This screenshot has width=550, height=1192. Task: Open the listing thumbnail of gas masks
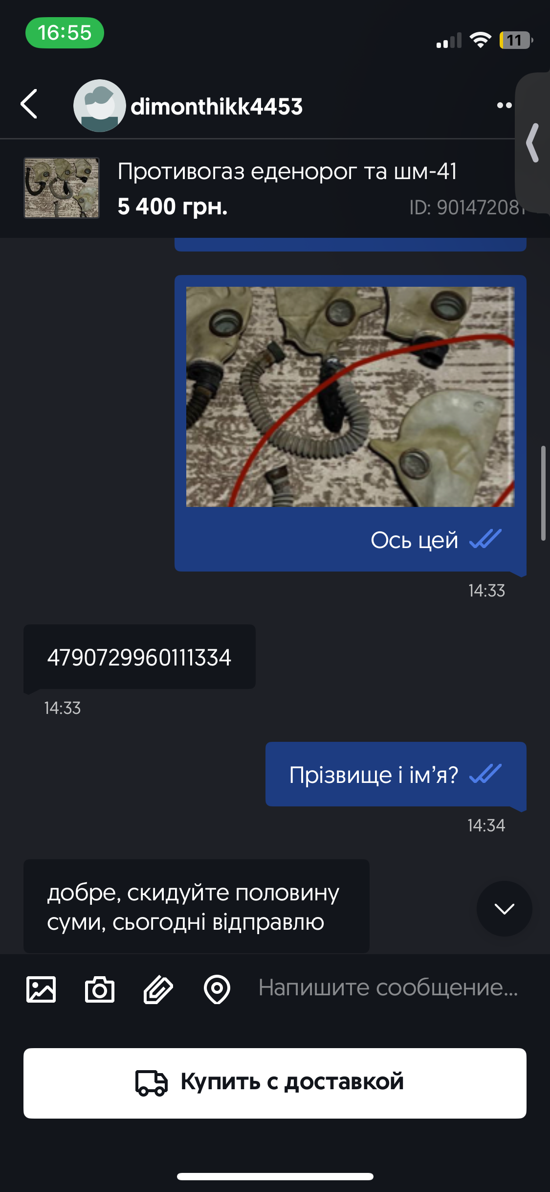62,188
